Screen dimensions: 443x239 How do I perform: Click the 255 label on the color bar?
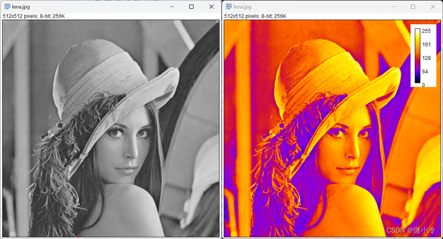(x=426, y=31)
